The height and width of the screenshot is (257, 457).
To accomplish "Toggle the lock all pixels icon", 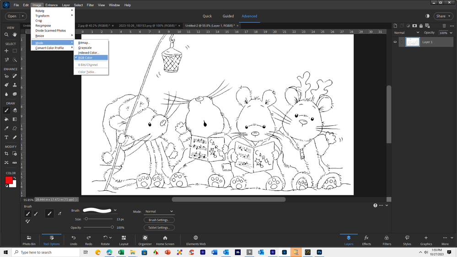I will tap(421, 26).
